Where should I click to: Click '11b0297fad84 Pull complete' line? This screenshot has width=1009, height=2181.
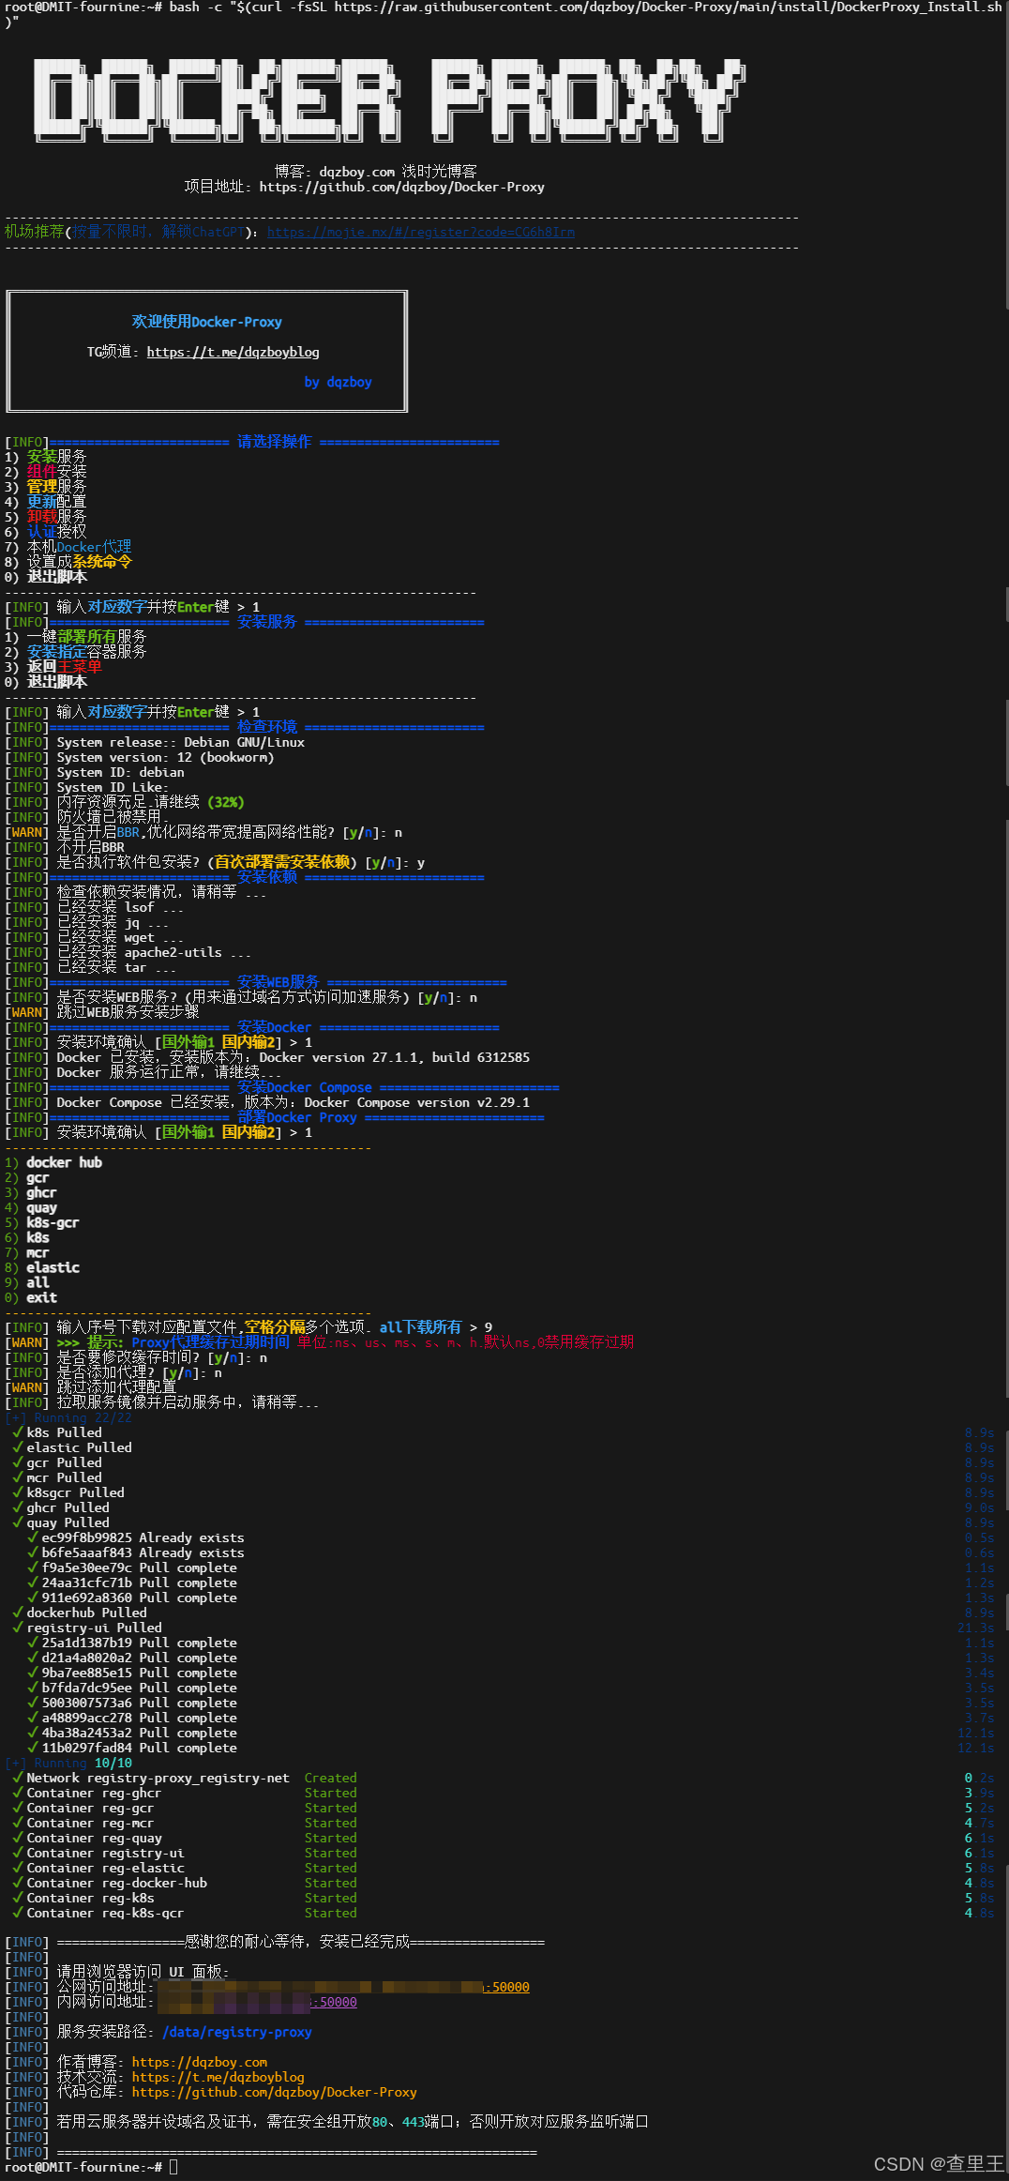pos(131,1748)
